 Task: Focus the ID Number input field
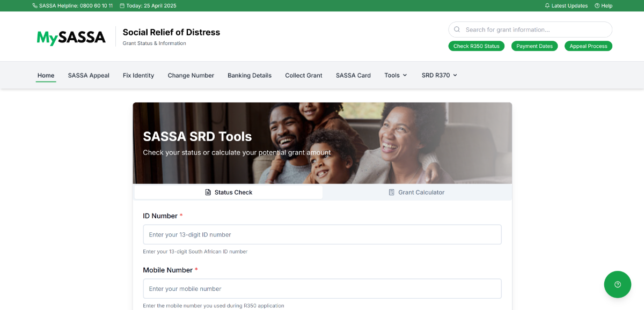point(322,234)
